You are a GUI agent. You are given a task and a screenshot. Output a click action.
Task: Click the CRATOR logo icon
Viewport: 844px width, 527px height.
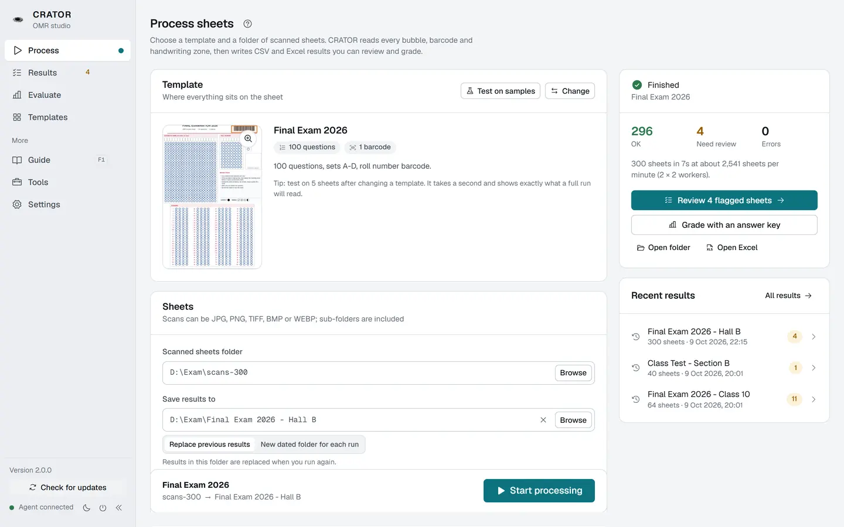coord(18,19)
